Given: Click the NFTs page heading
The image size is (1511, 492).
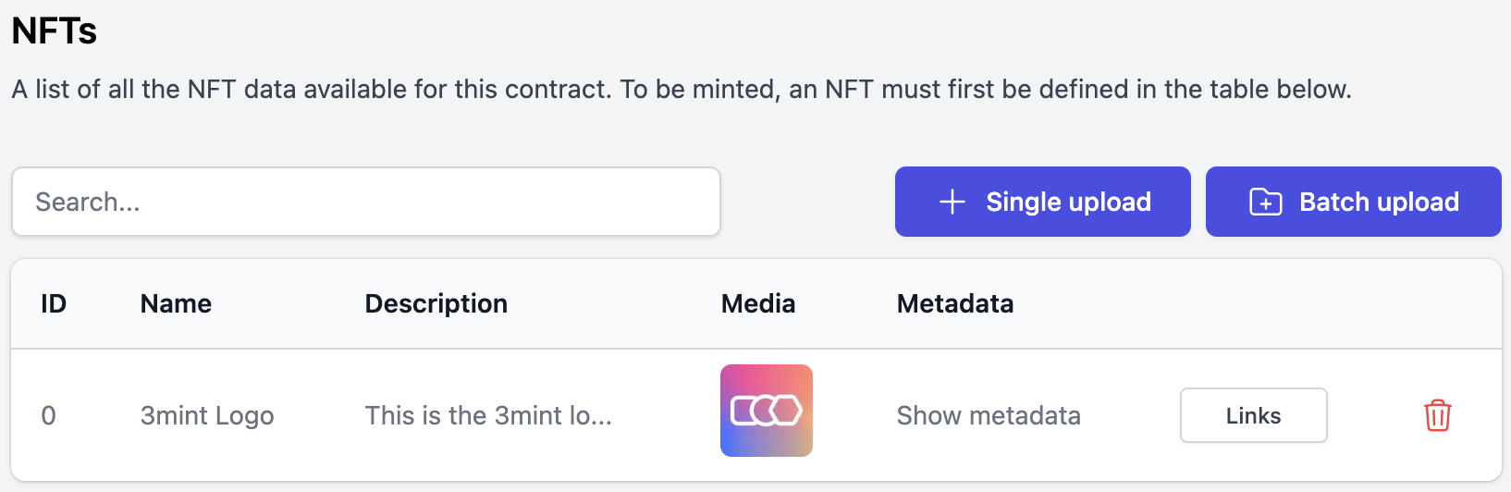Looking at the screenshot, I should (55, 31).
